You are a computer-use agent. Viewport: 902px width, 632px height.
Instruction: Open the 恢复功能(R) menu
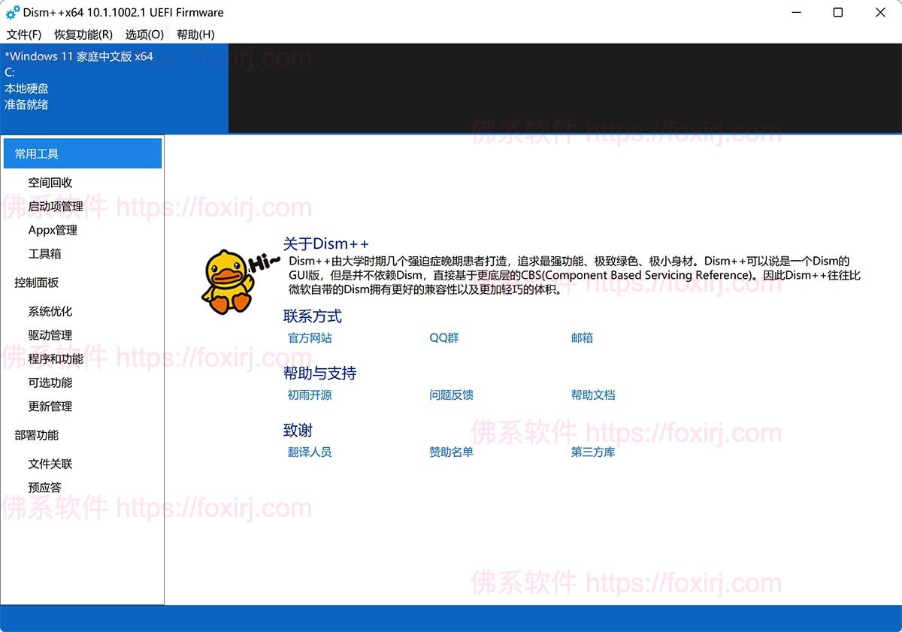click(x=83, y=35)
